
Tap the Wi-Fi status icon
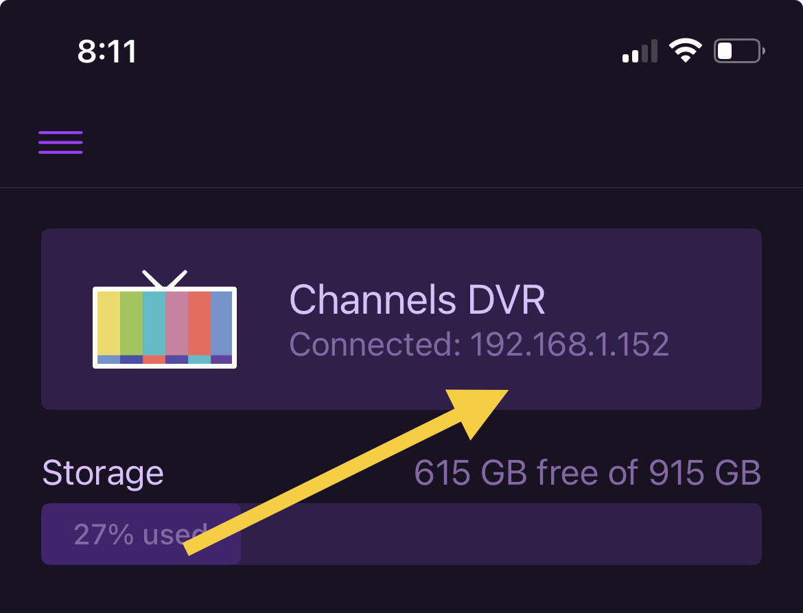pyautogui.click(x=685, y=51)
